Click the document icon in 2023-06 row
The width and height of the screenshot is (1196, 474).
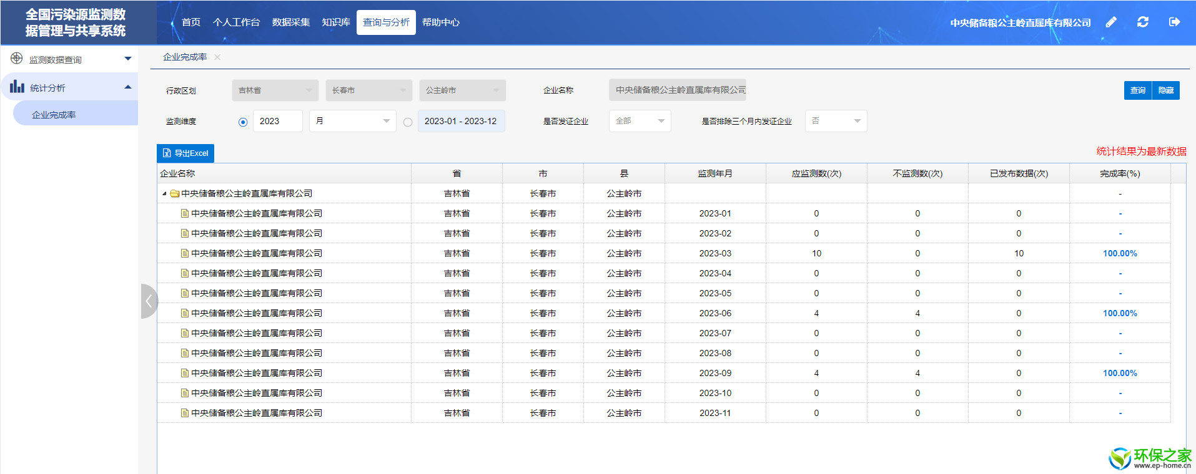point(185,313)
